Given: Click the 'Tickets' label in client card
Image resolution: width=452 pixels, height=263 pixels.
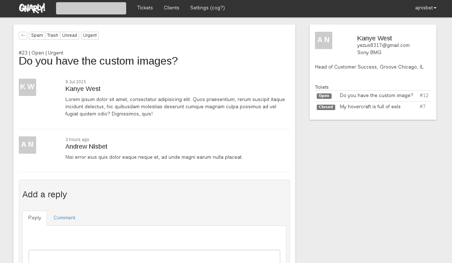Looking at the screenshot, I should [322, 87].
